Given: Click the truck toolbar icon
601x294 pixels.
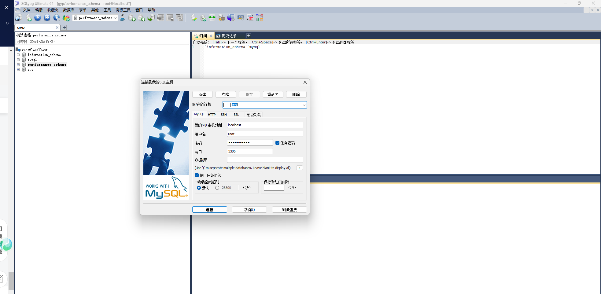Looking at the screenshot, I should [x=222, y=18].
